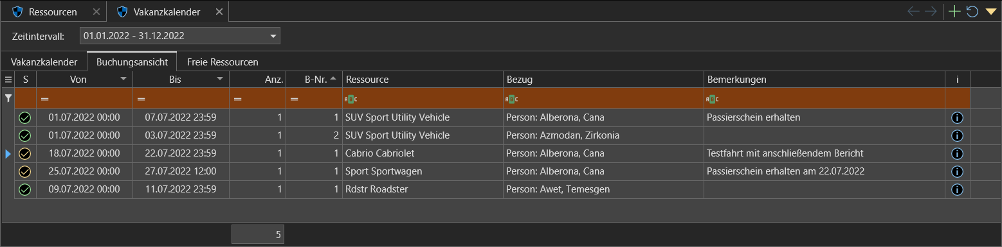Click the back navigation arrow
The width and height of the screenshot is (1002, 247).
[913, 12]
